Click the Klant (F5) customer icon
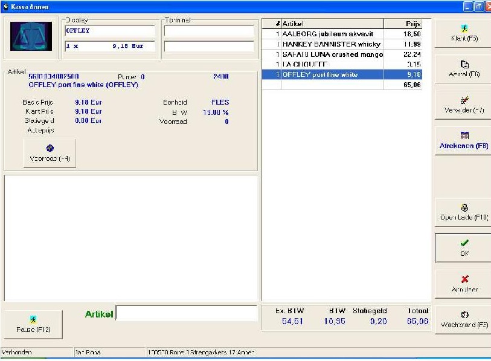 point(464,28)
